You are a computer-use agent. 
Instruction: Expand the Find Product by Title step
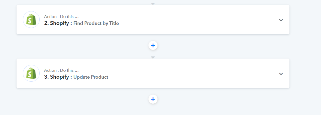281,20
